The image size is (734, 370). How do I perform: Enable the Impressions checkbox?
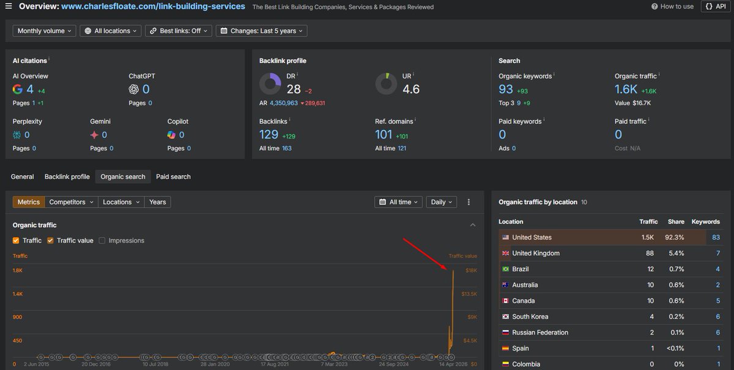(102, 241)
